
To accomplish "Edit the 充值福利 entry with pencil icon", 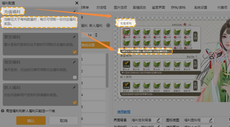I will pyautogui.click(x=74, y=11).
